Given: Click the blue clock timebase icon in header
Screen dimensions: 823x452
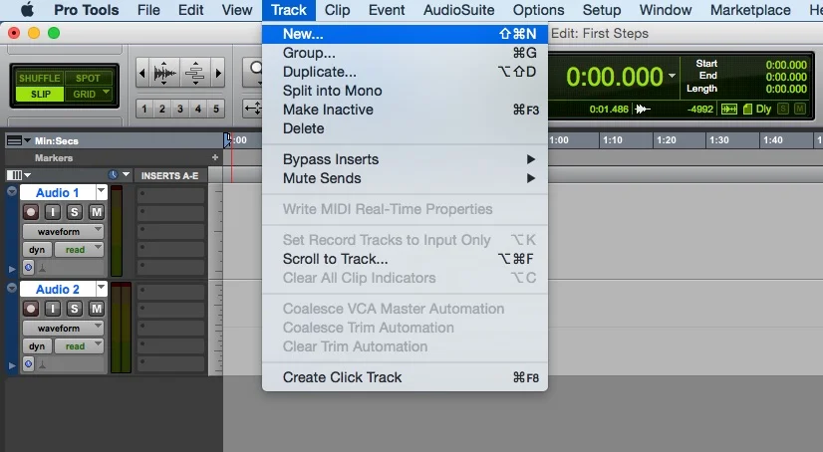Looking at the screenshot, I should coord(113,174).
